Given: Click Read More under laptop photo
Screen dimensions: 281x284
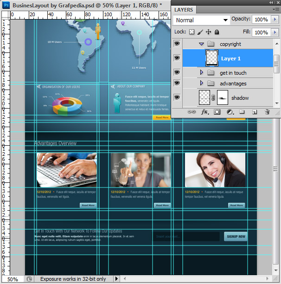Looking at the screenshot, I should coord(88,205).
